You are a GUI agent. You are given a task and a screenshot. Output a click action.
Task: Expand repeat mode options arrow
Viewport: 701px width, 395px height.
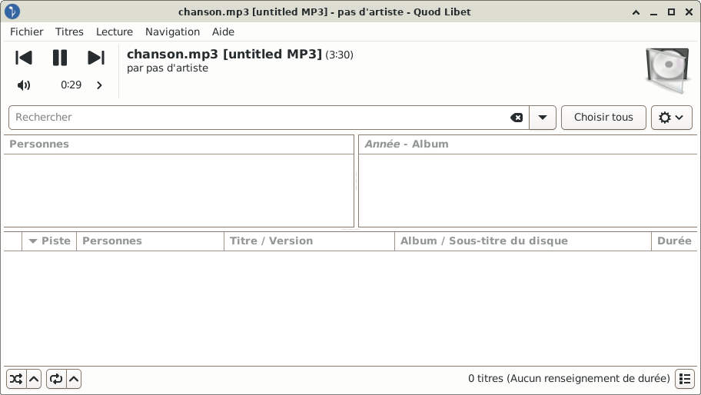75,379
